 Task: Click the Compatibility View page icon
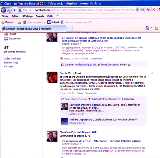pos(142,10)
